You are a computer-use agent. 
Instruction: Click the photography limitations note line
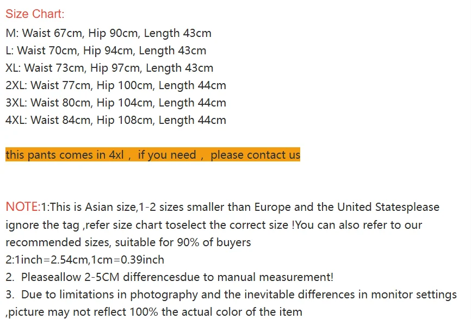coord(231,295)
